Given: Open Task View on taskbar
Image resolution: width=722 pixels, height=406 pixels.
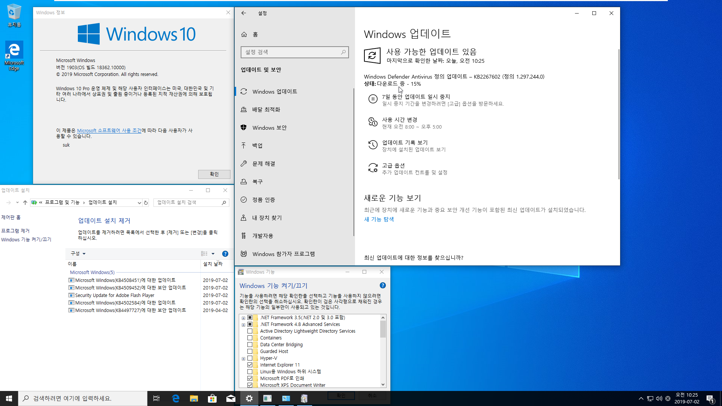Looking at the screenshot, I should (x=156, y=398).
